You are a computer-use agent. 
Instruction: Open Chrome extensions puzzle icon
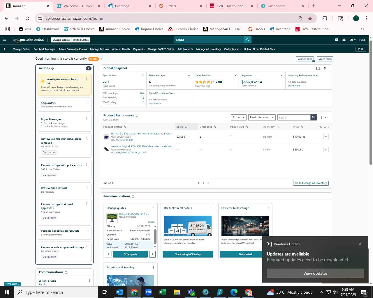pos(325,18)
